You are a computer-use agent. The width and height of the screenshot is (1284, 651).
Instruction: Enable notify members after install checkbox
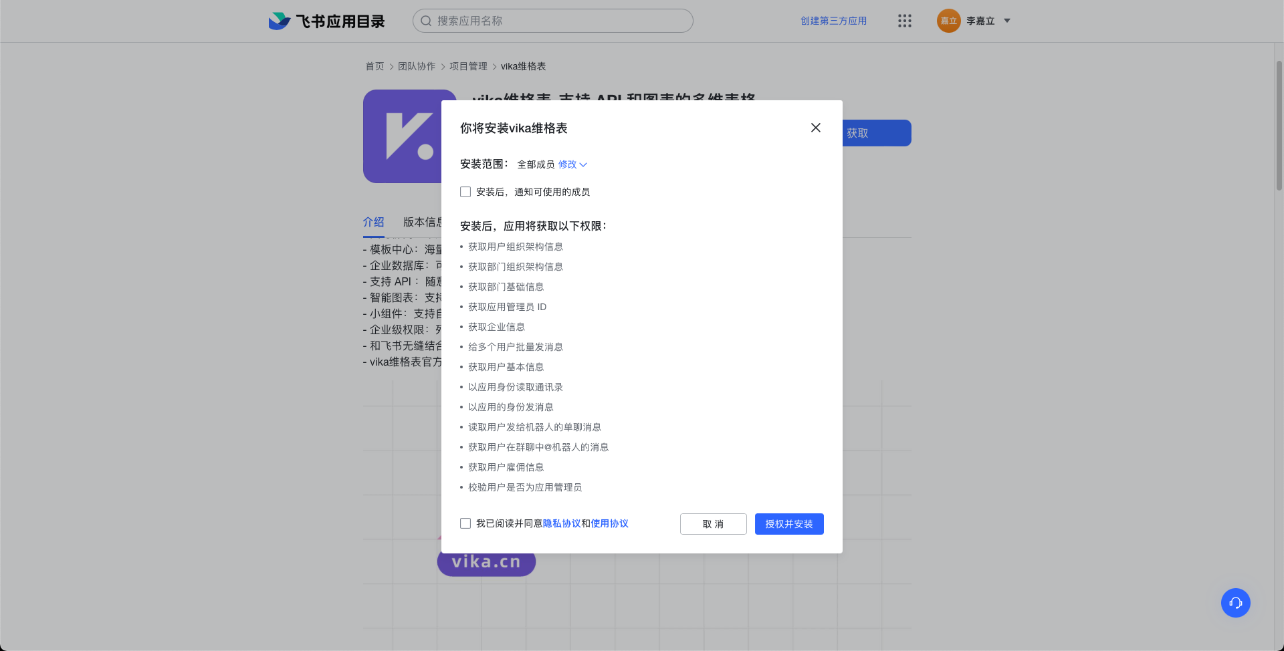(465, 192)
